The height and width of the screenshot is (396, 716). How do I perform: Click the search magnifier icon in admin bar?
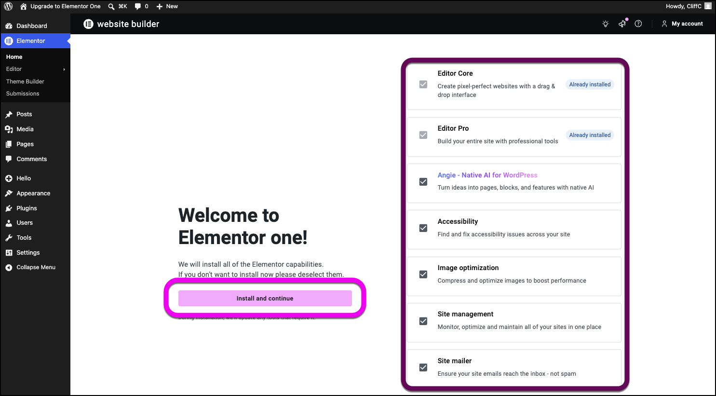click(111, 6)
